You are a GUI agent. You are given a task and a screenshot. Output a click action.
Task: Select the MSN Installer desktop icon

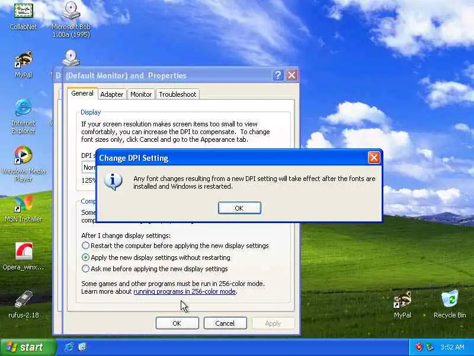tap(23, 209)
